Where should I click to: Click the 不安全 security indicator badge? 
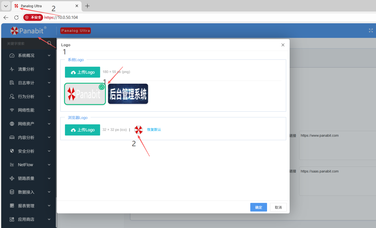click(33, 17)
